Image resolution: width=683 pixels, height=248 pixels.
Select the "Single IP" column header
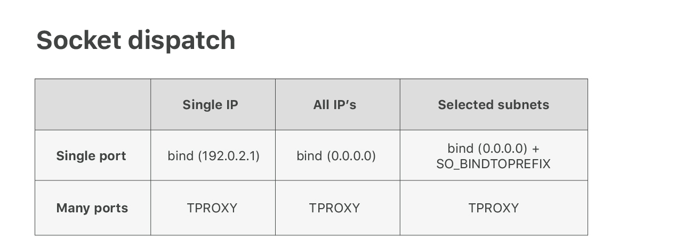click(210, 104)
